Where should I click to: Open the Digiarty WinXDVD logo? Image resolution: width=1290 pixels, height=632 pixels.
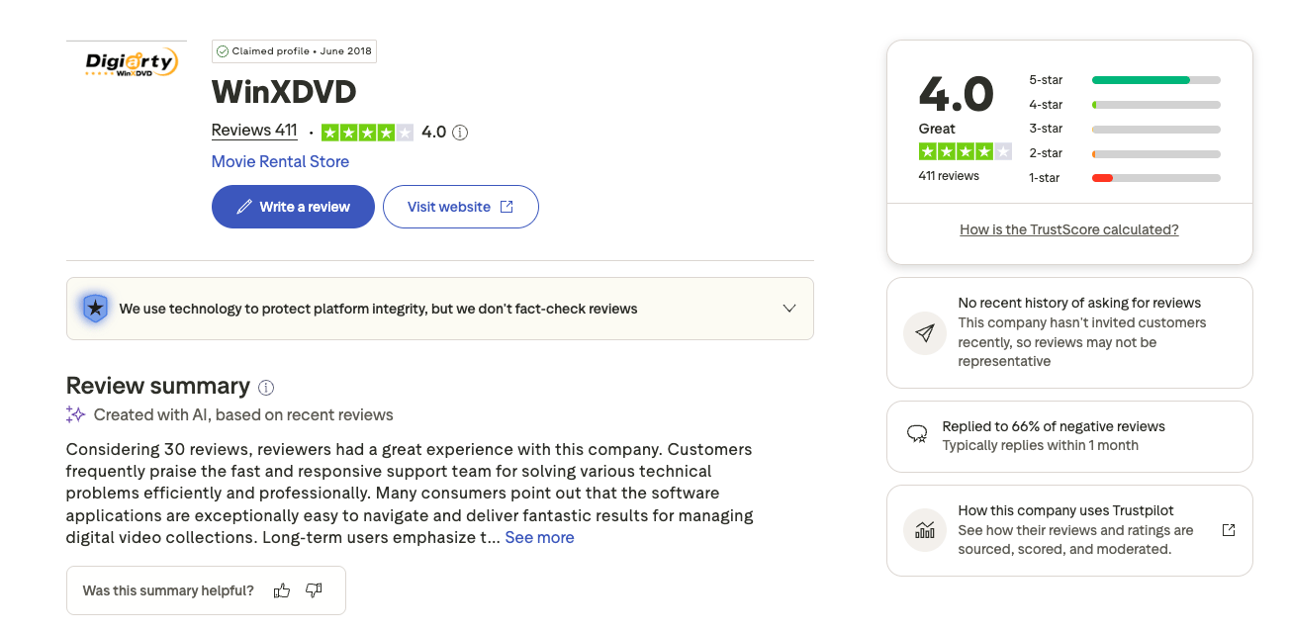click(x=127, y=64)
